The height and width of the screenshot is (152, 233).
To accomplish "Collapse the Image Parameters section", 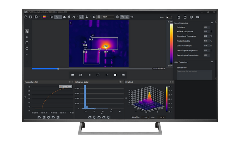I will 212,23.
